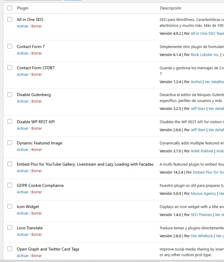This screenshot has width=224, height=262.
Task: Activate Contact Form CFDB7
Action: coord(23,74)
